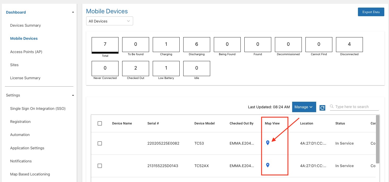Open Single Sign On Integration (SSO) settings
This screenshot has width=389, height=182.
click(x=38, y=109)
